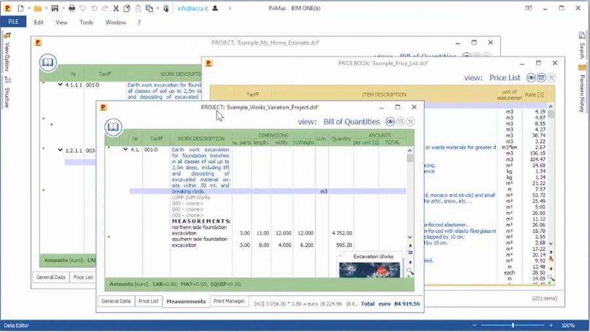Viewport: 590px width, 332px height.
Task: Click zoom out minus button in status bar
Action: (475, 325)
